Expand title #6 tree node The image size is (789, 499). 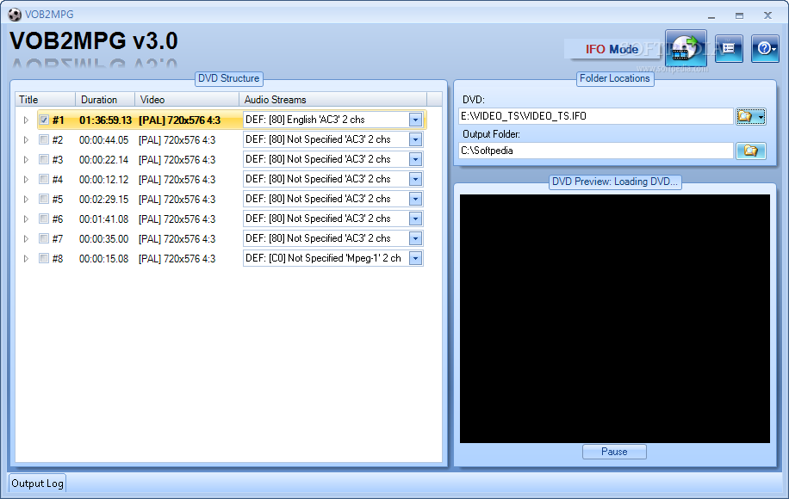pos(26,219)
